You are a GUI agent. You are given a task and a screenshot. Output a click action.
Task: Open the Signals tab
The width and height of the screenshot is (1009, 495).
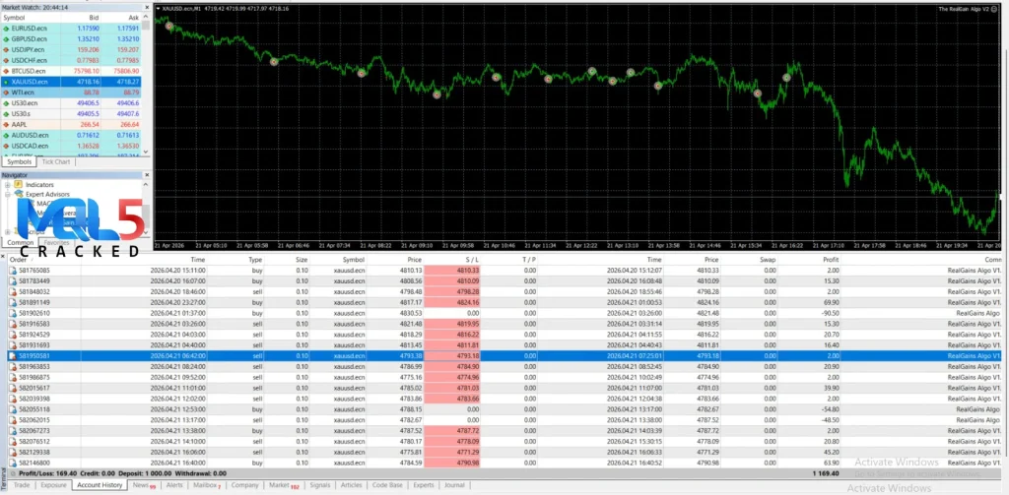point(320,485)
